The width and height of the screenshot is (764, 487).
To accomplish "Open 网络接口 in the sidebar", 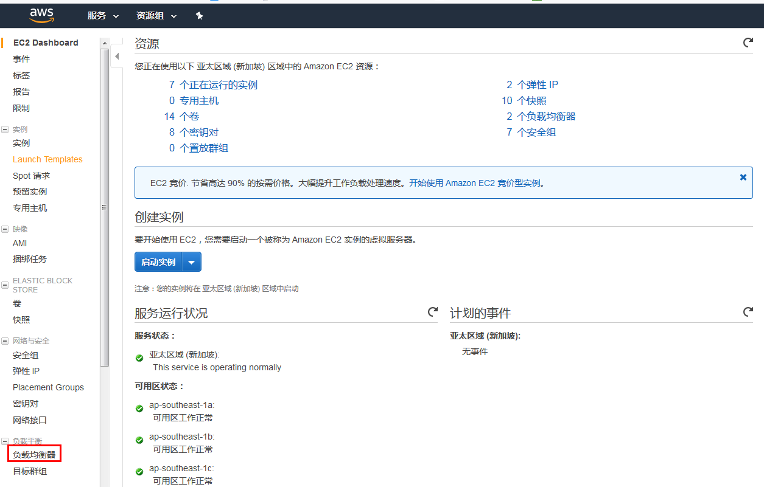I will coord(30,420).
